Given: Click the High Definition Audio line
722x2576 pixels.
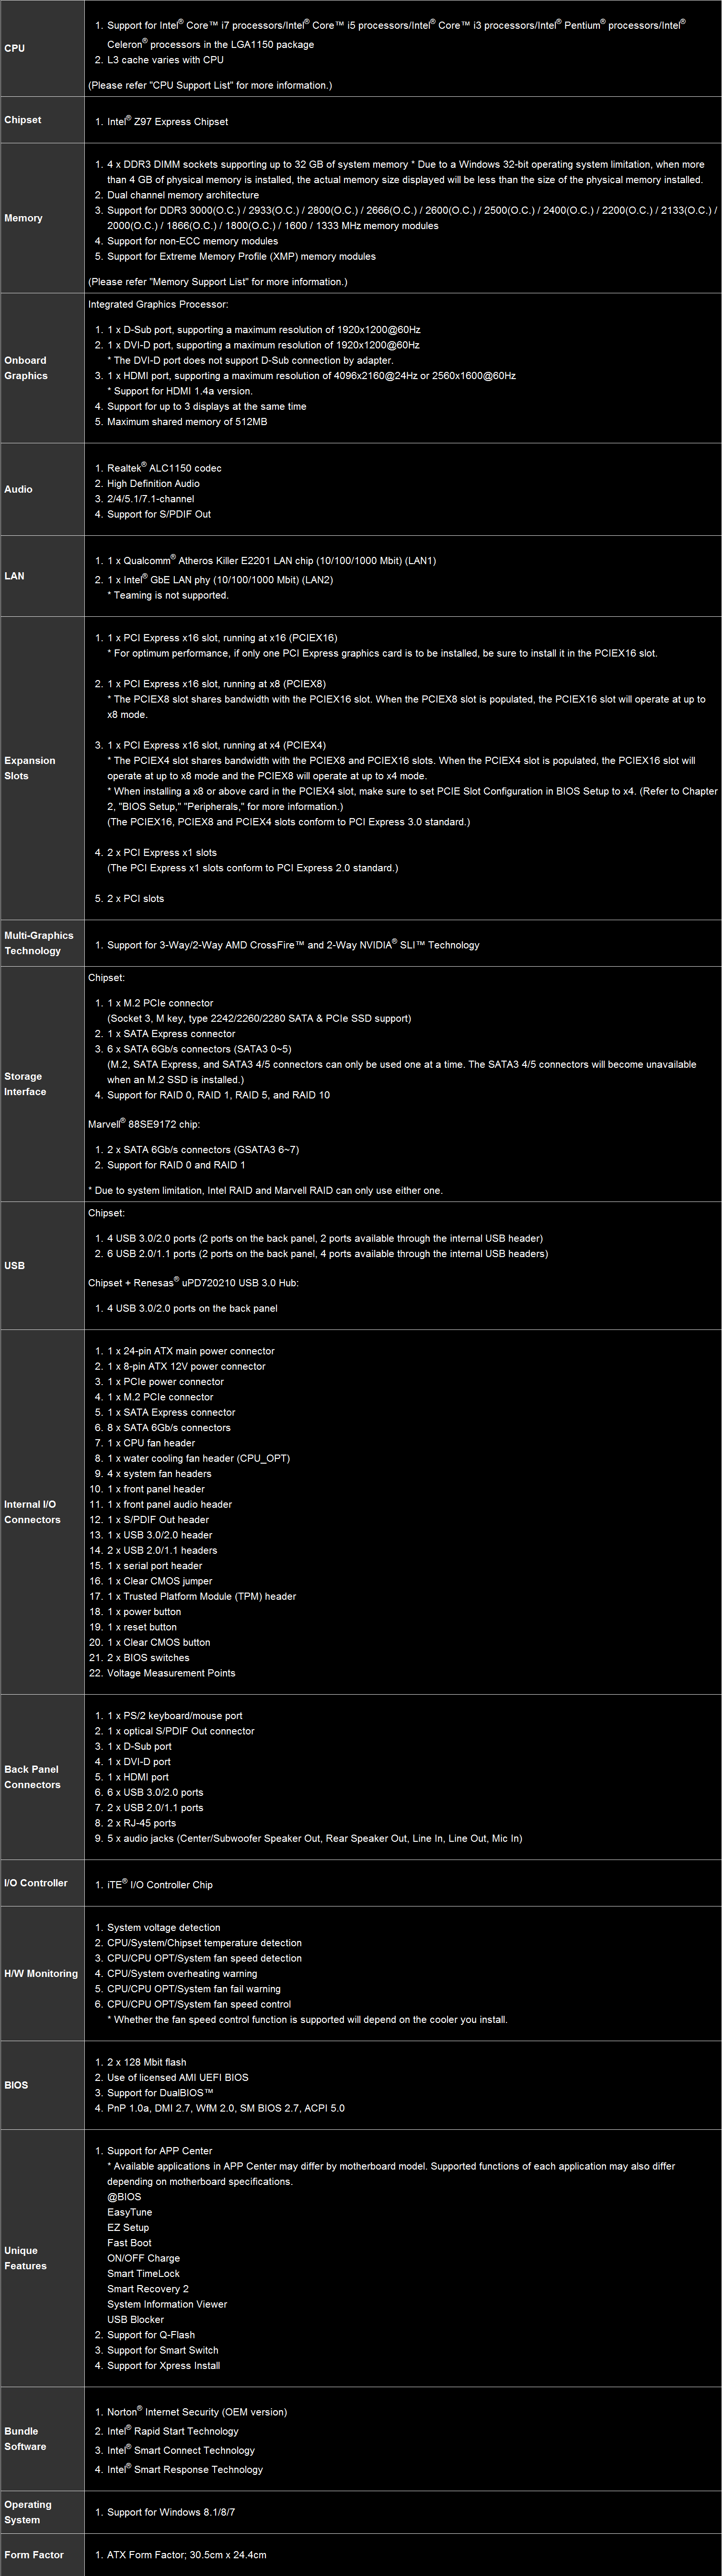Looking at the screenshot, I should tap(153, 483).
